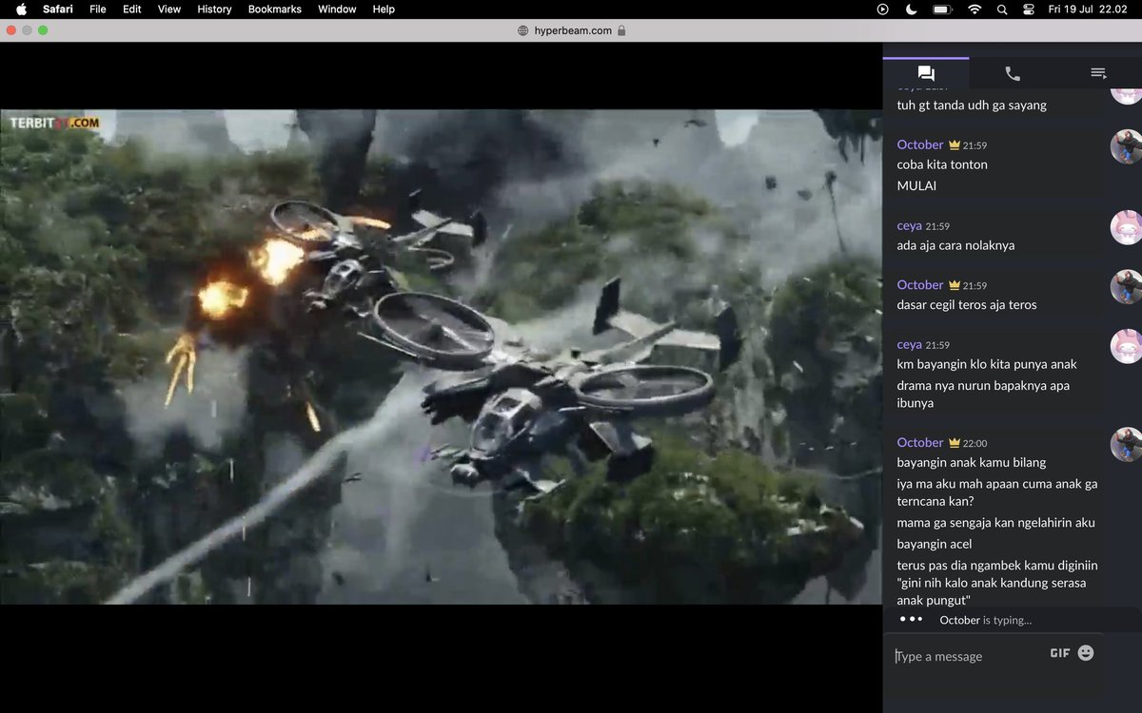Open the Wi-Fi menu icon

tap(975, 9)
